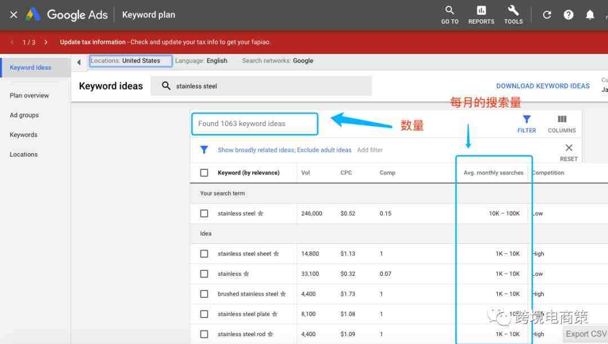Check the 'stainless steel plate' row checkbox
This screenshot has width=608, height=344.
[204, 314]
